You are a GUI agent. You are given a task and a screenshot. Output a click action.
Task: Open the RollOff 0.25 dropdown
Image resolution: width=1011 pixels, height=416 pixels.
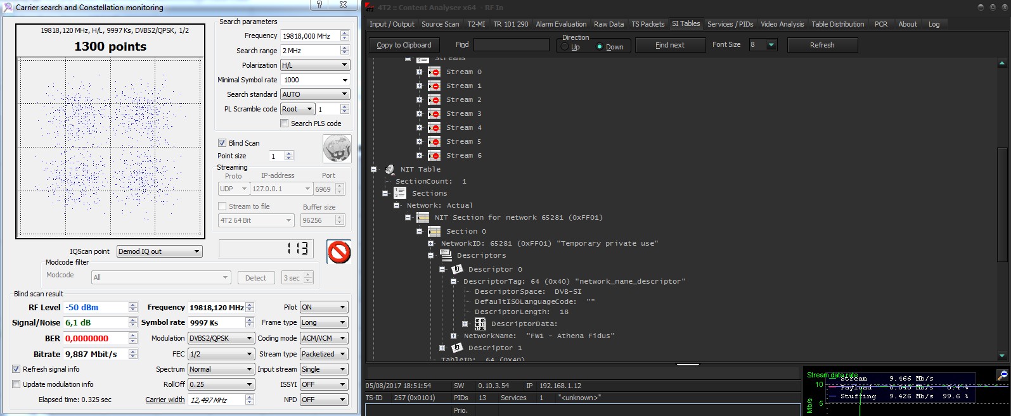pyautogui.click(x=221, y=384)
